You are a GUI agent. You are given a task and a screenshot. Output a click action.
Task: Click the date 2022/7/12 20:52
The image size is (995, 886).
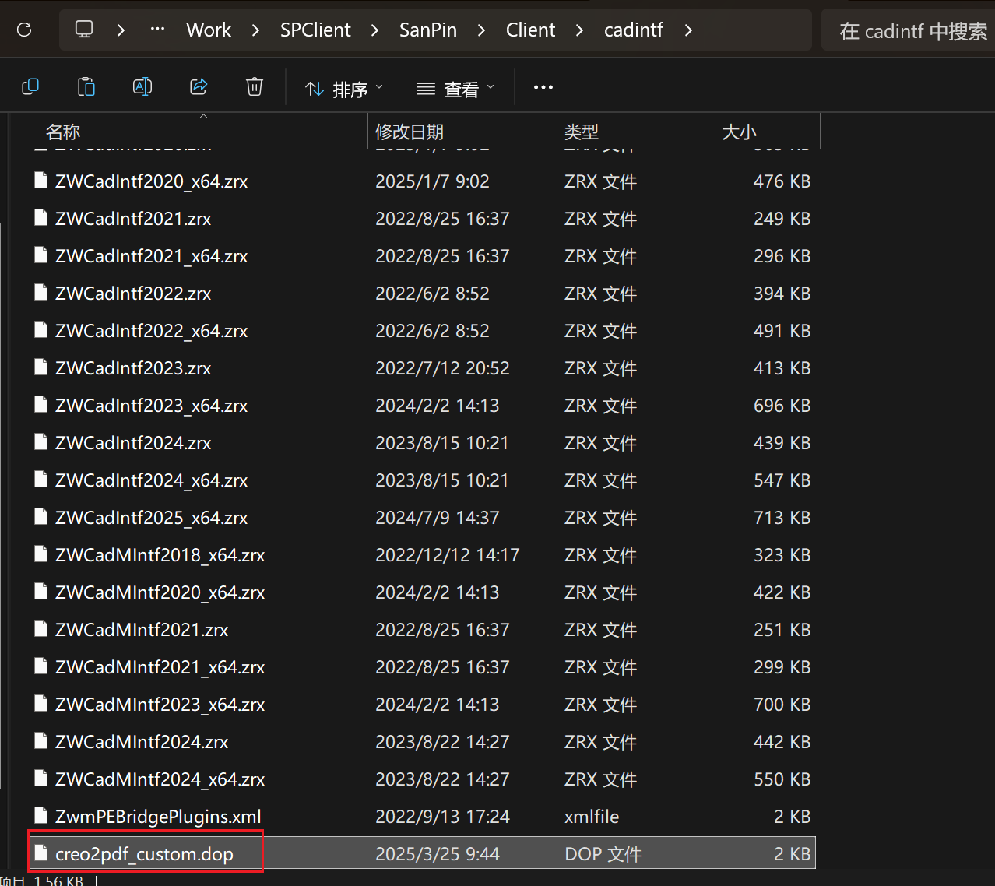(x=442, y=367)
